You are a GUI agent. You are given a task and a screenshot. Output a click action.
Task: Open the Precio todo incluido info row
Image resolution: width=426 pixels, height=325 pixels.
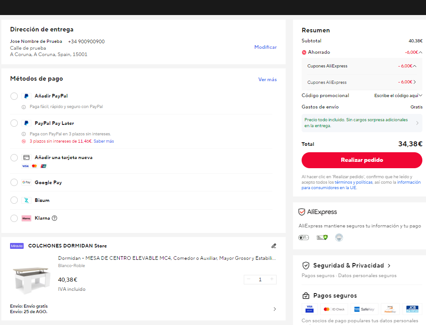pos(362,123)
